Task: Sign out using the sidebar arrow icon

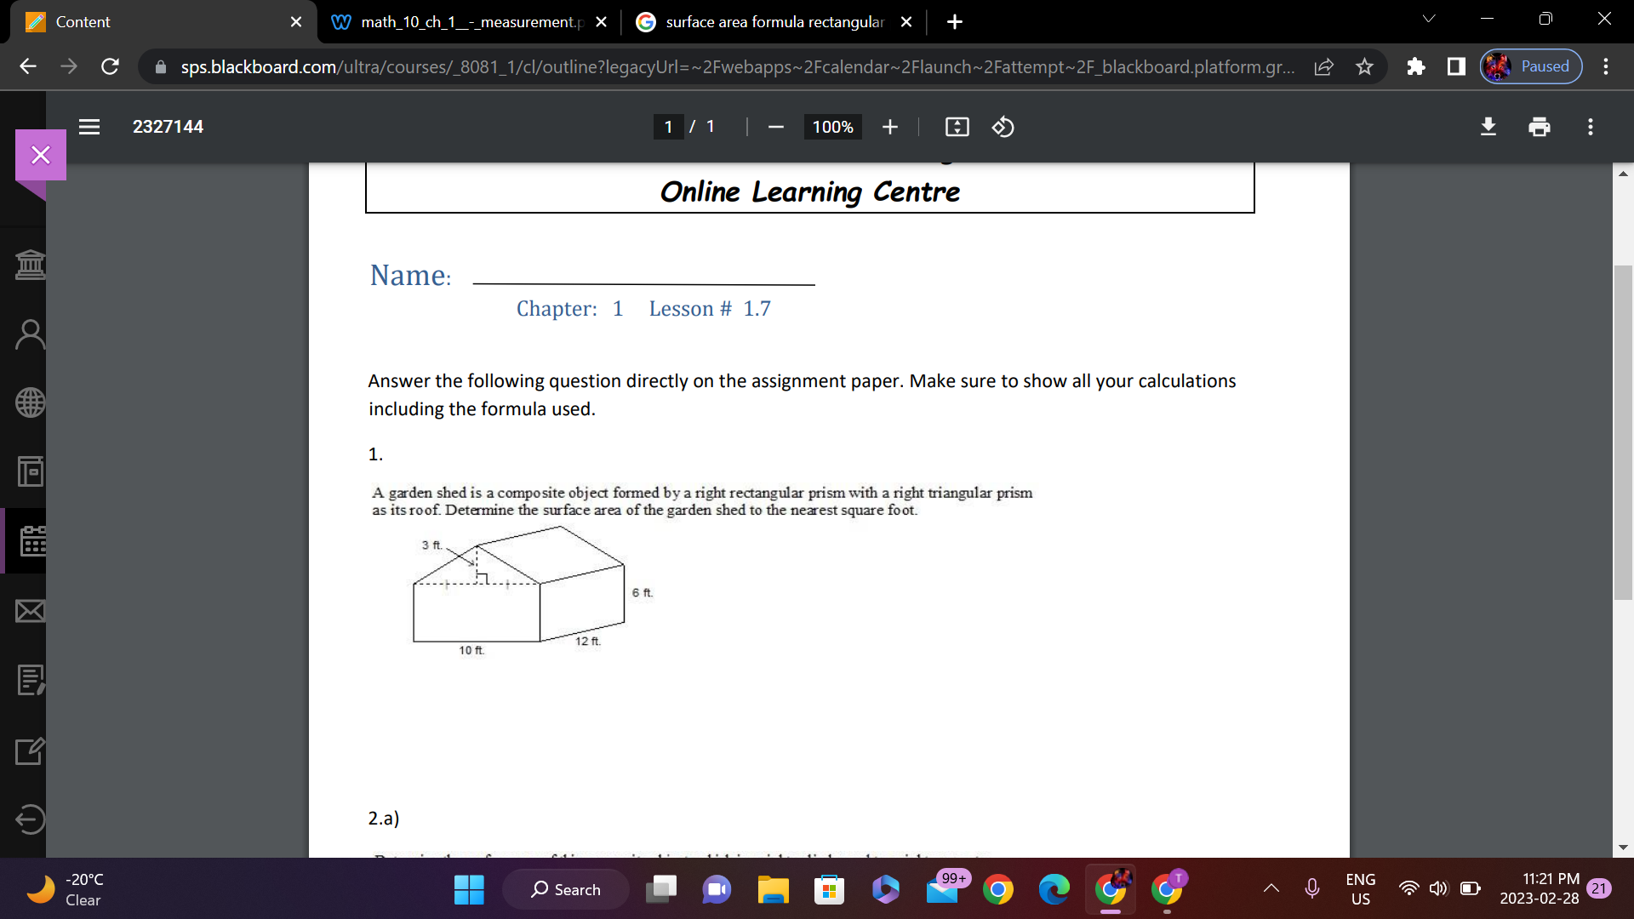Action: tap(31, 819)
